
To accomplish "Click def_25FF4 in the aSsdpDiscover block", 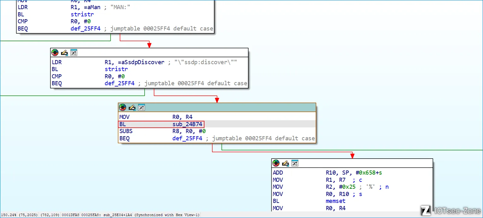I will [x=120, y=83].
